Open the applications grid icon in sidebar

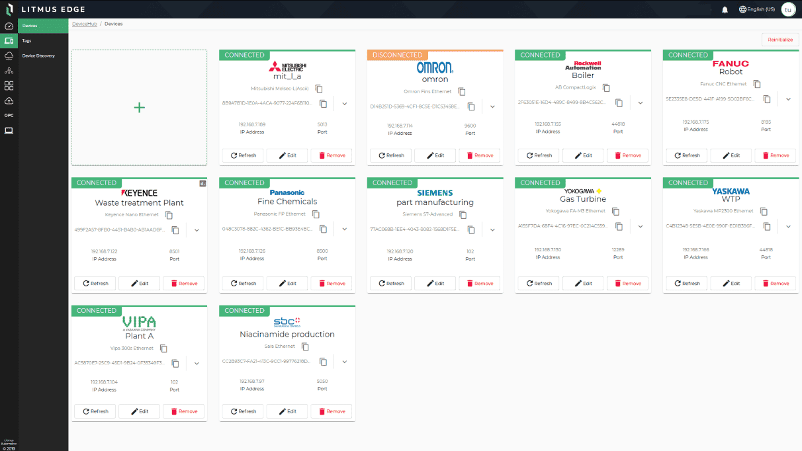point(9,85)
